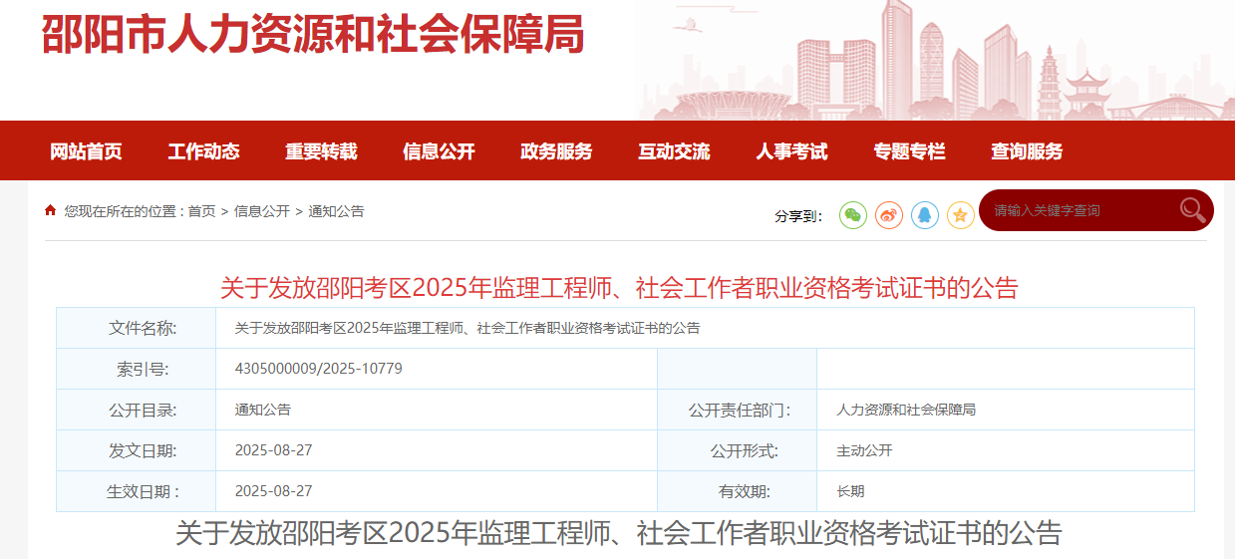
Task: Click the 信息公开 breadcrumb link
Action: click(x=262, y=211)
